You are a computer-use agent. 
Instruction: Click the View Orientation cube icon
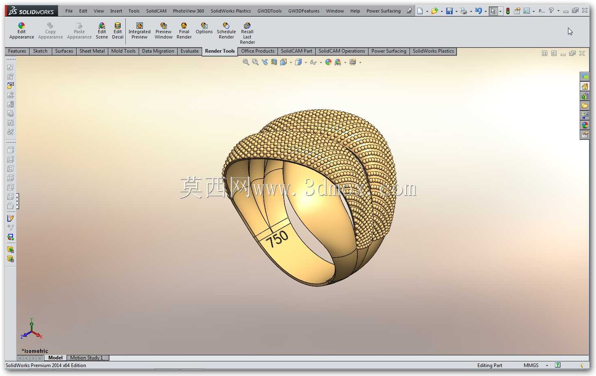pyautogui.click(x=283, y=62)
